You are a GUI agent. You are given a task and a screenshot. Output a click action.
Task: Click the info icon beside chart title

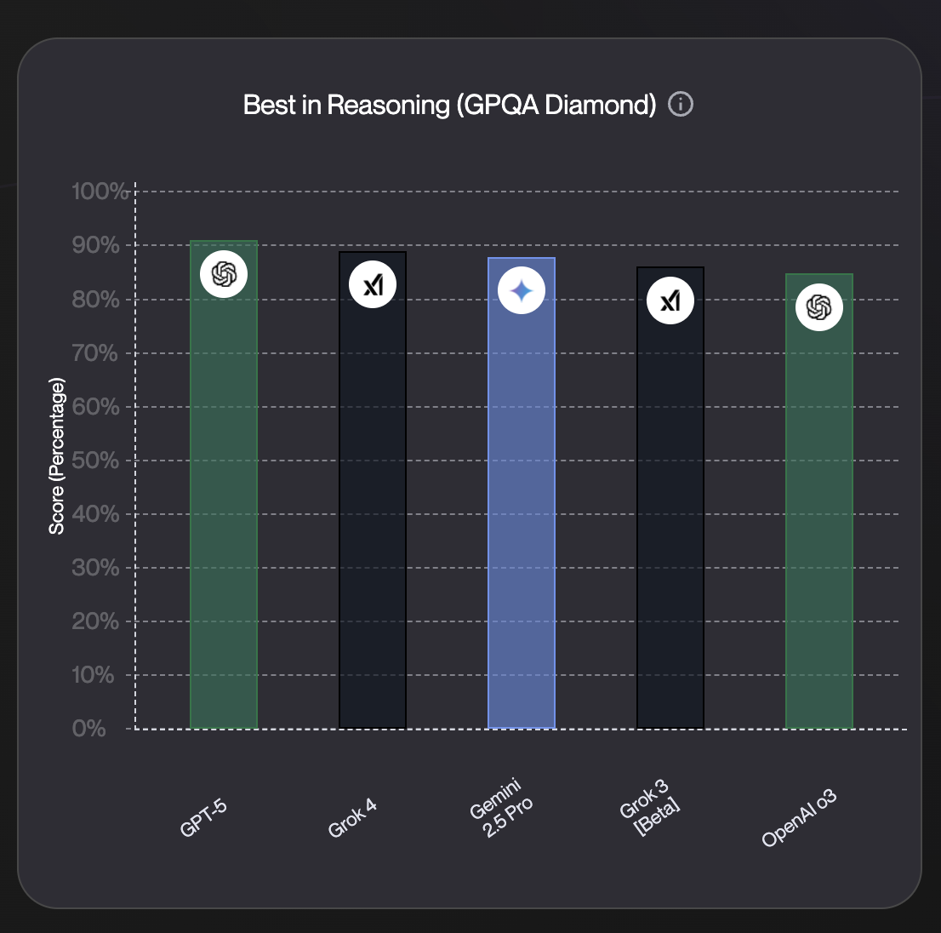click(681, 105)
